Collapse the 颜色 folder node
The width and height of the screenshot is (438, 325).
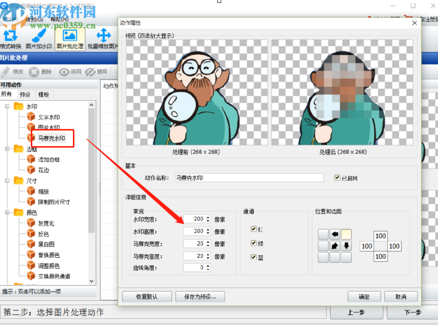(x=7, y=213)
